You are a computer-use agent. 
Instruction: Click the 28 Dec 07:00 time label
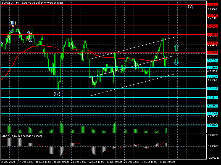[x=167, y=162]
